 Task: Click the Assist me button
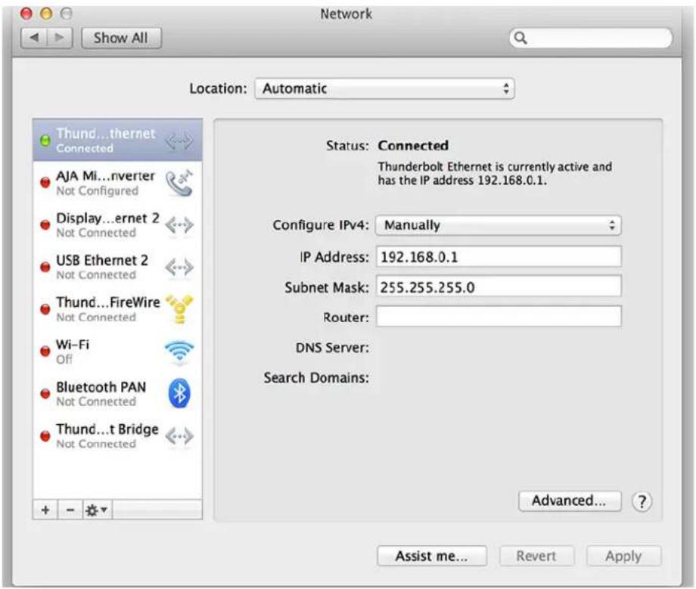tap(432, 556)
